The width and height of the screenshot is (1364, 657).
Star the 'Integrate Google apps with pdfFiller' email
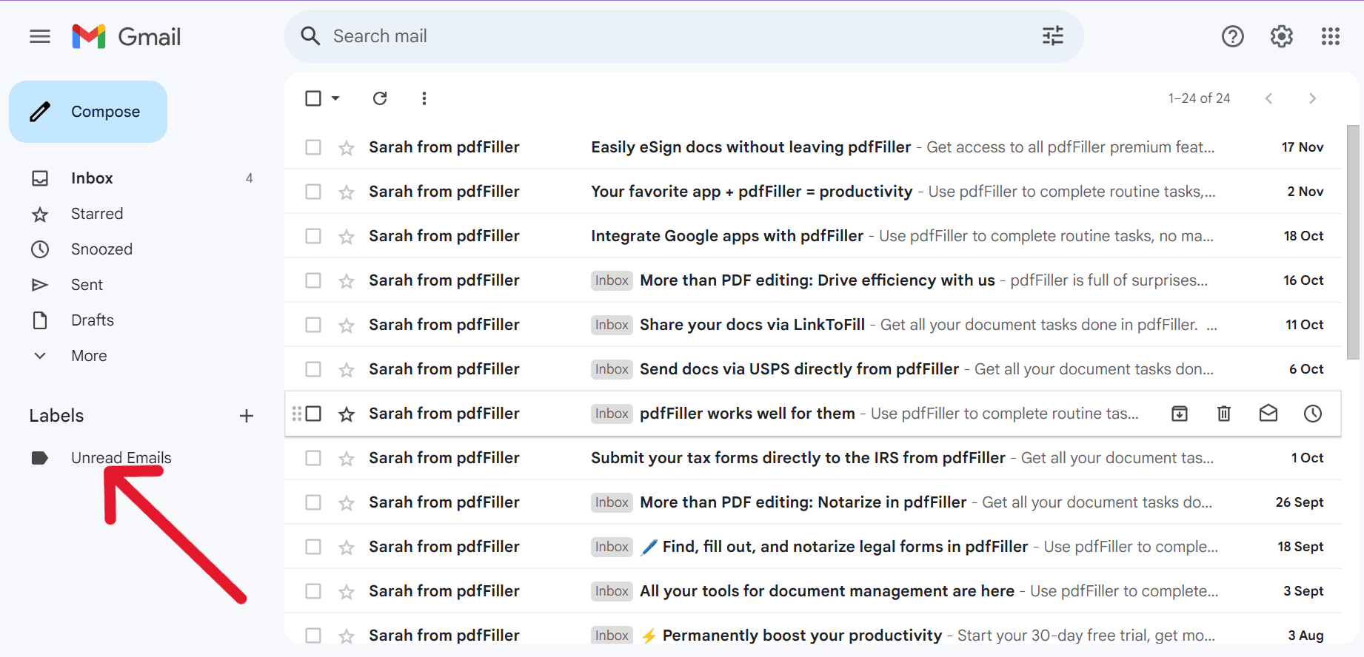346,237
